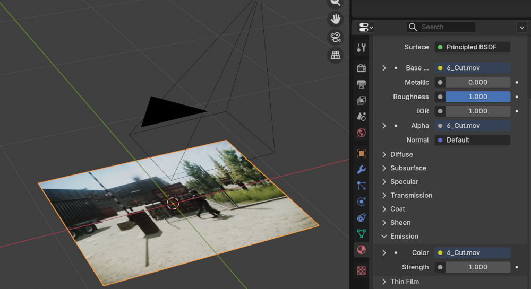Click the Alpha 6_Cut.mov texture link
Viewport: 531px width, 289px height.
click(x=473, y=126)
